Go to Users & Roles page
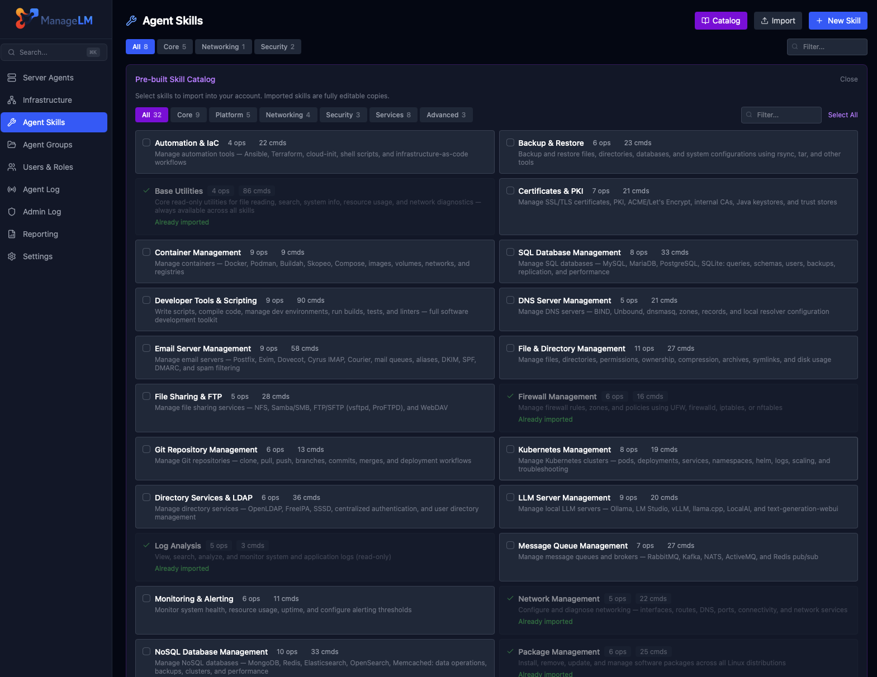 (x=54, y=167)
